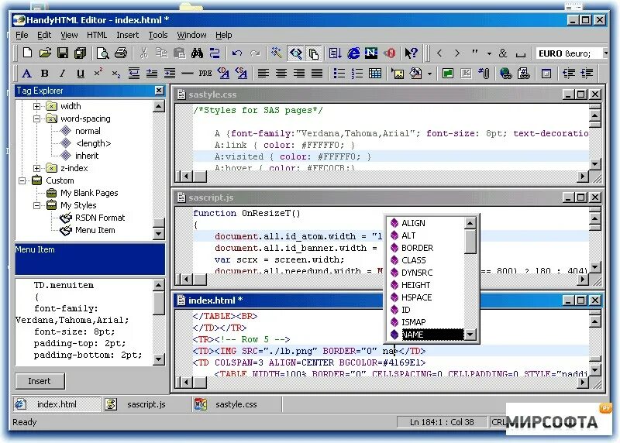620x443 pixels.
Task: Click the replace icon beside binoculars
Action: click(215, 53)
